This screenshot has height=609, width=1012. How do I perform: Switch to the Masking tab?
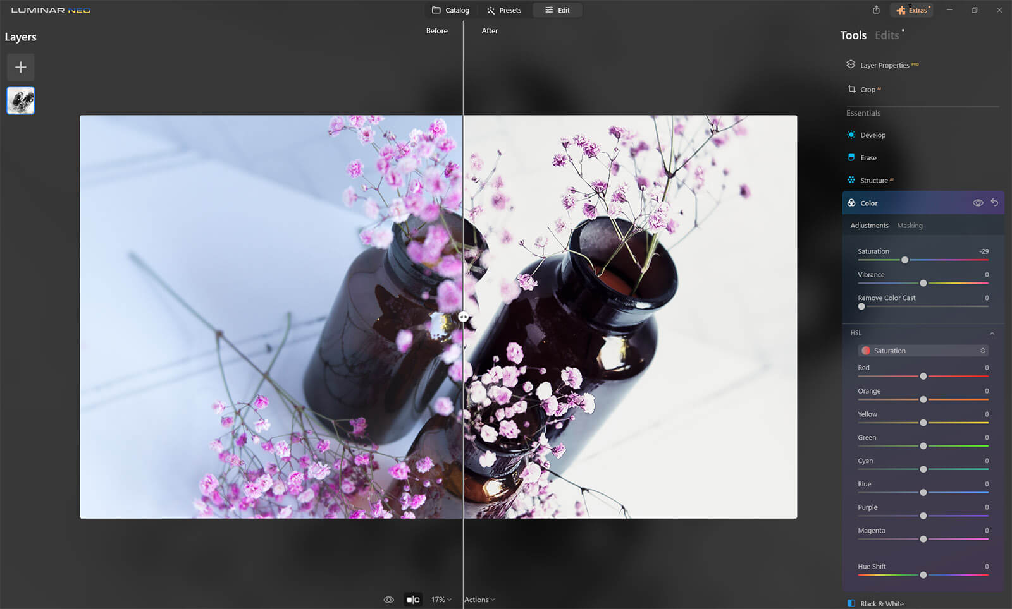(x=910, y=226)
